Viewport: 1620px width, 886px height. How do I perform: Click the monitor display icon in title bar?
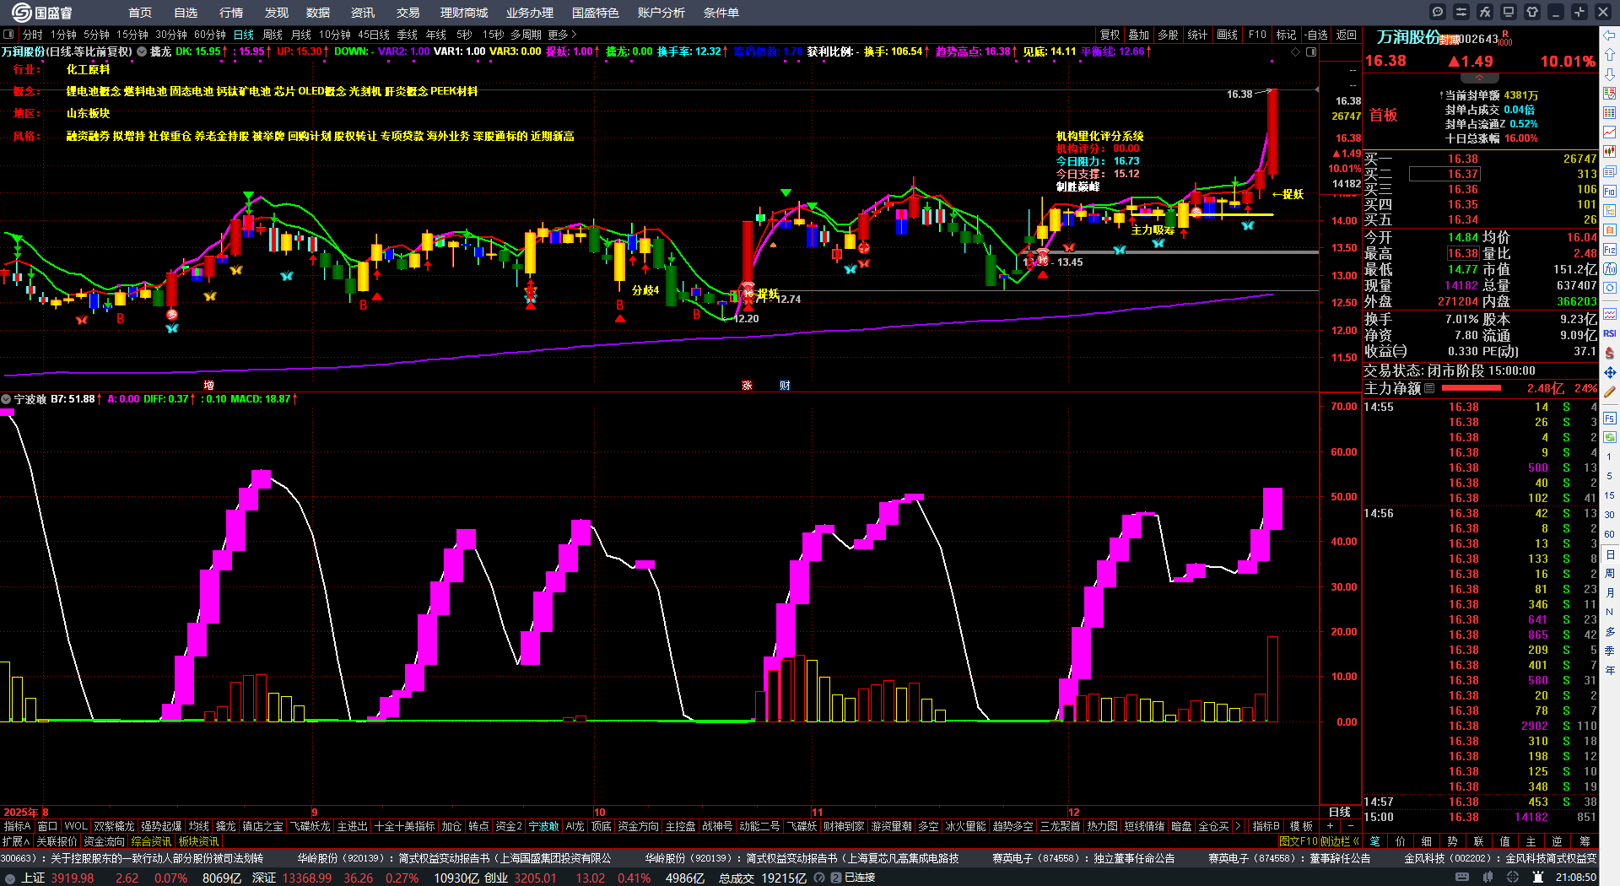(x=1509, y=12)
